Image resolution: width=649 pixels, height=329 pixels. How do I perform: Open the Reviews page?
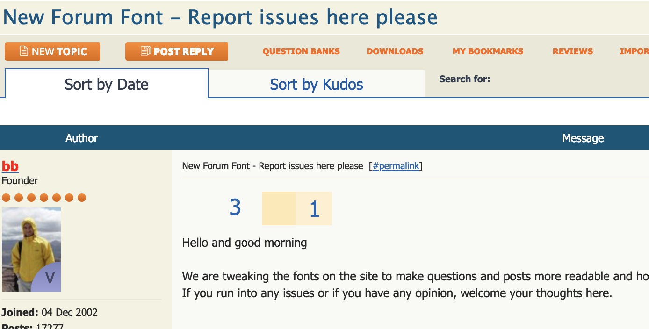pyautogui.click(x=572, y=51)
